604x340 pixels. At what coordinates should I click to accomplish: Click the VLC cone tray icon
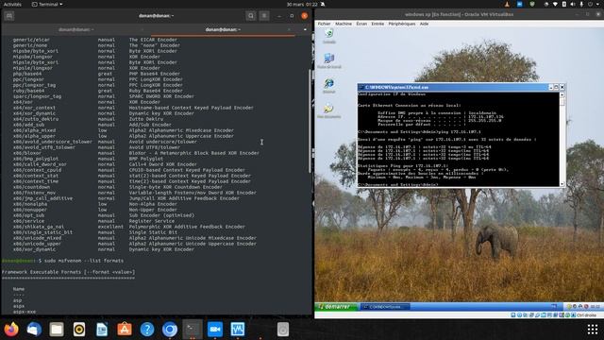point(507,4)
